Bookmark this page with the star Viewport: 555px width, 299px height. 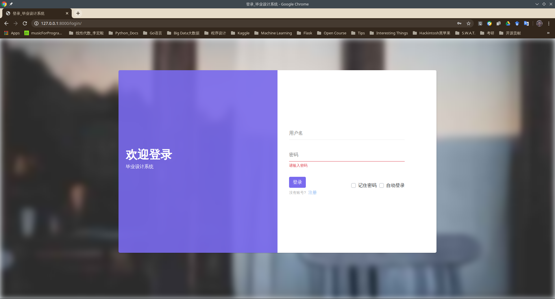pyautogui.click(x=469, y=23)
